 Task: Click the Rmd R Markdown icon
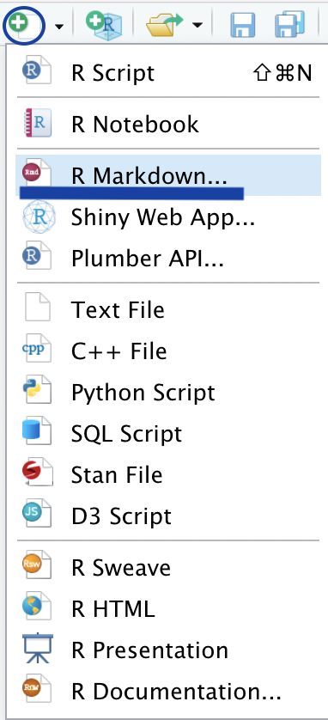(36, 173)
